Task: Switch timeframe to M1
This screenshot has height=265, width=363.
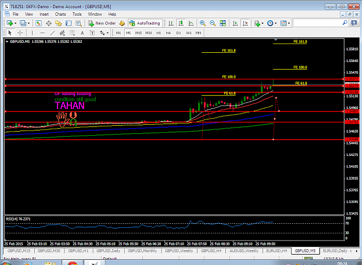Action: coord(118,33)
